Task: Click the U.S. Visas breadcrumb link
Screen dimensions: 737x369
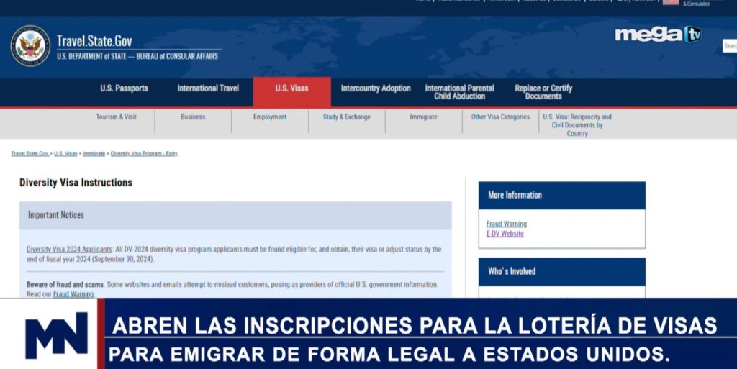Action: 65,154
